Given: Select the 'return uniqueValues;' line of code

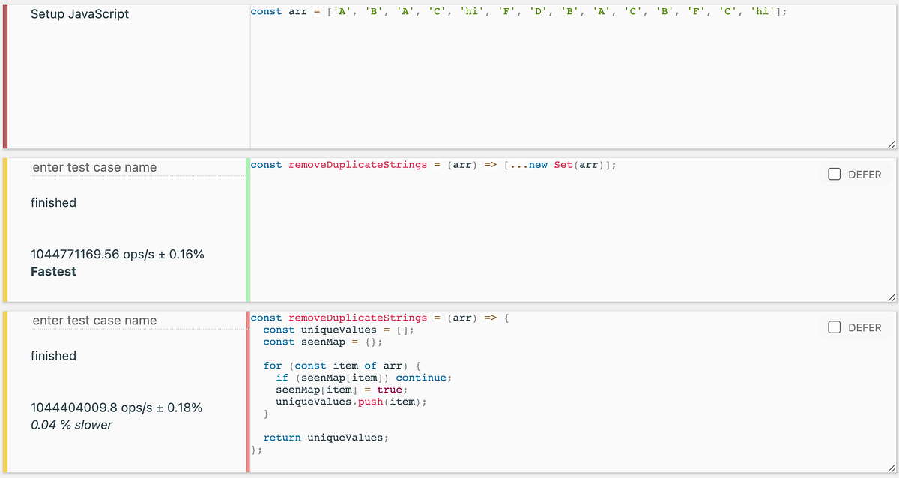Looking at the screenshot, I should 327,437.
